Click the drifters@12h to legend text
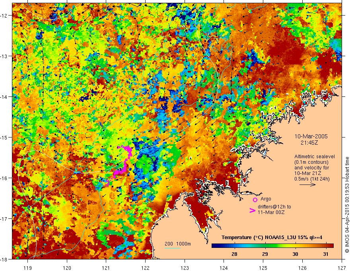 tap(274, 207)
